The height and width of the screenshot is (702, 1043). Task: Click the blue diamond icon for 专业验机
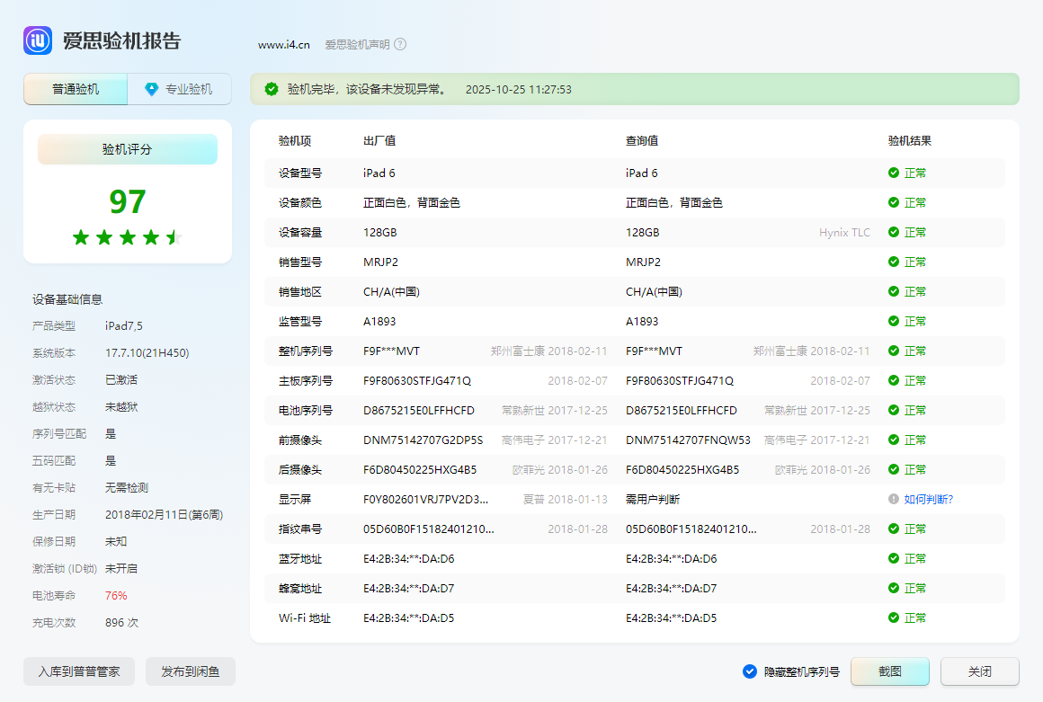pos(151,89)
